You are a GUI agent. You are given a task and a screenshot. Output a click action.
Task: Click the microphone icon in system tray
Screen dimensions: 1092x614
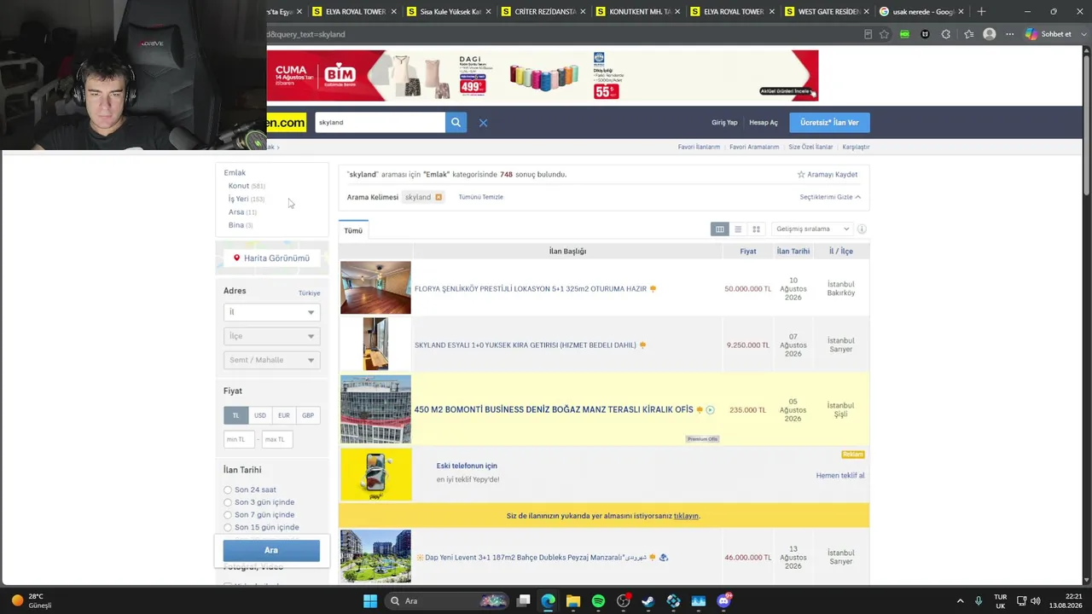(x=979, y=601)
